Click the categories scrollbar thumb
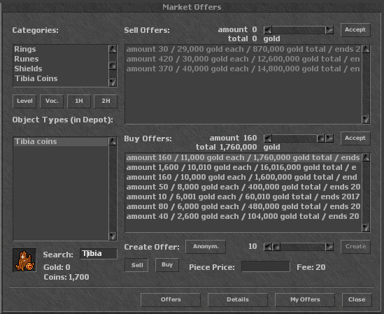The image size is (384, 314). [113, 66]
